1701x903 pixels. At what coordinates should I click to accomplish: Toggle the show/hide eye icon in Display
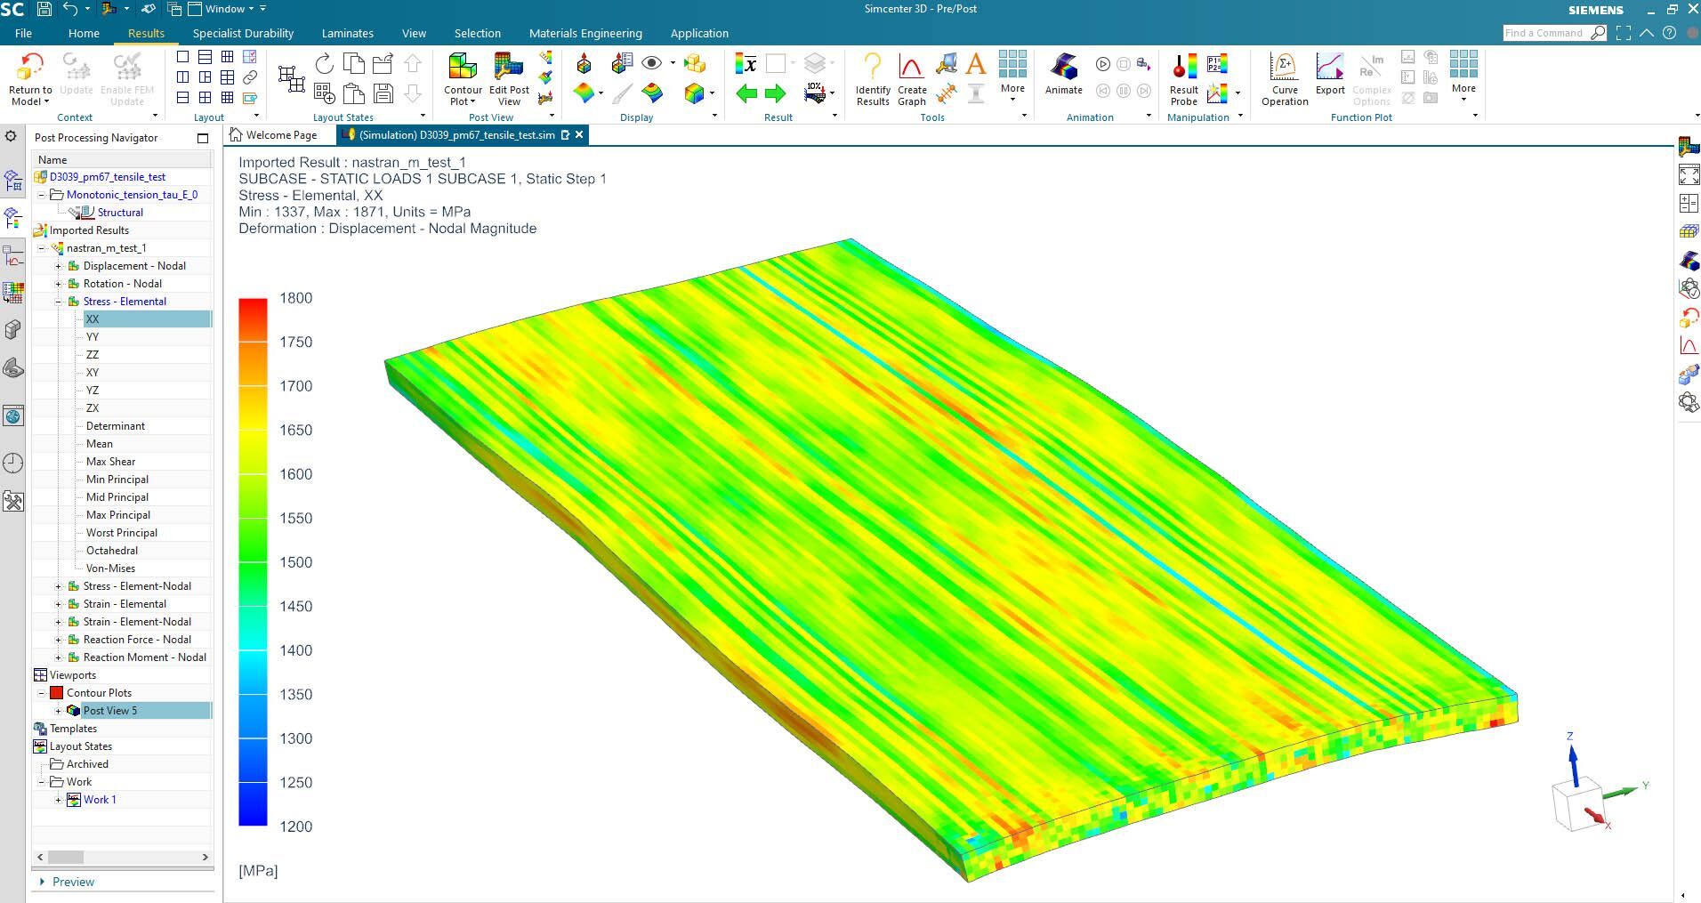point(651,63)
